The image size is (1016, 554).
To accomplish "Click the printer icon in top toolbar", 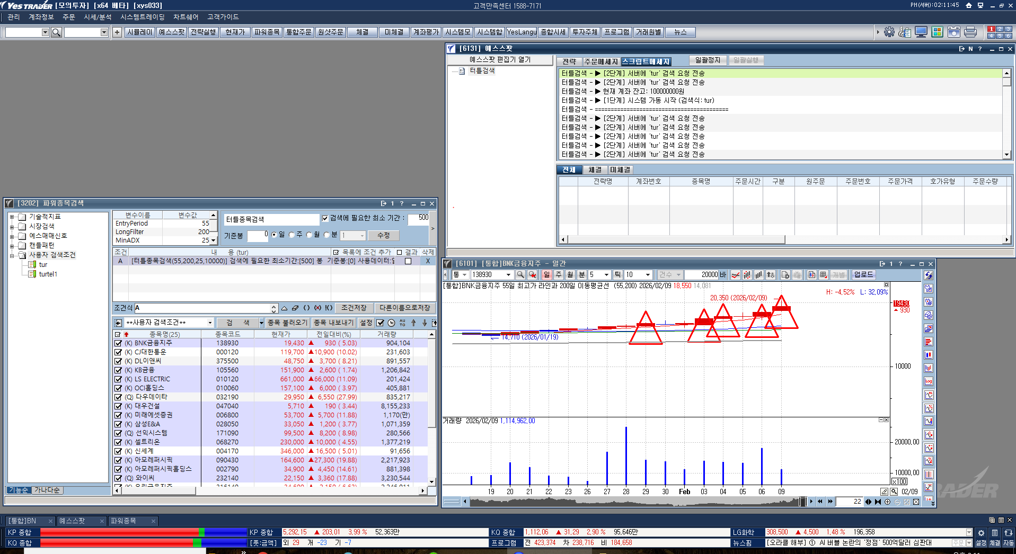I will pos(970,32).
